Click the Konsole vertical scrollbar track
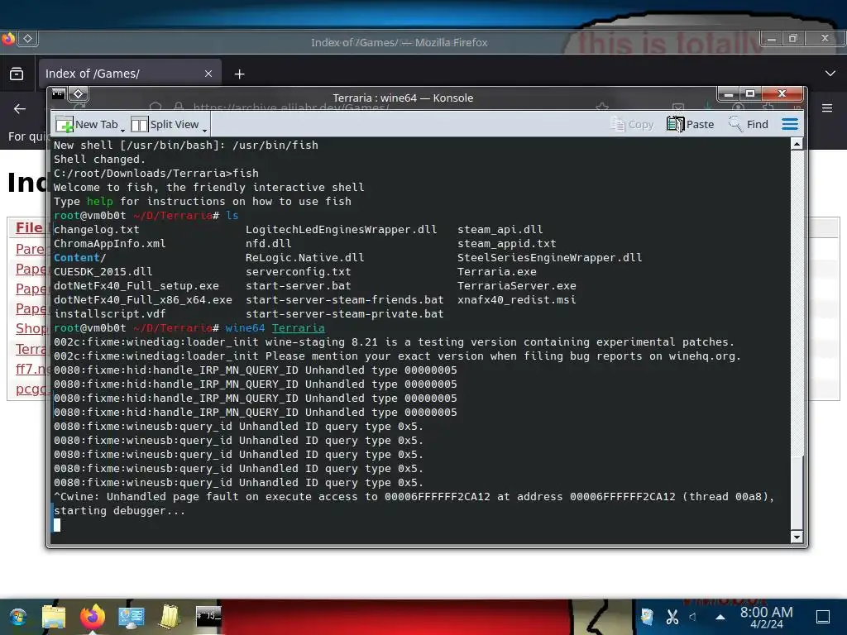 point(797,340)
